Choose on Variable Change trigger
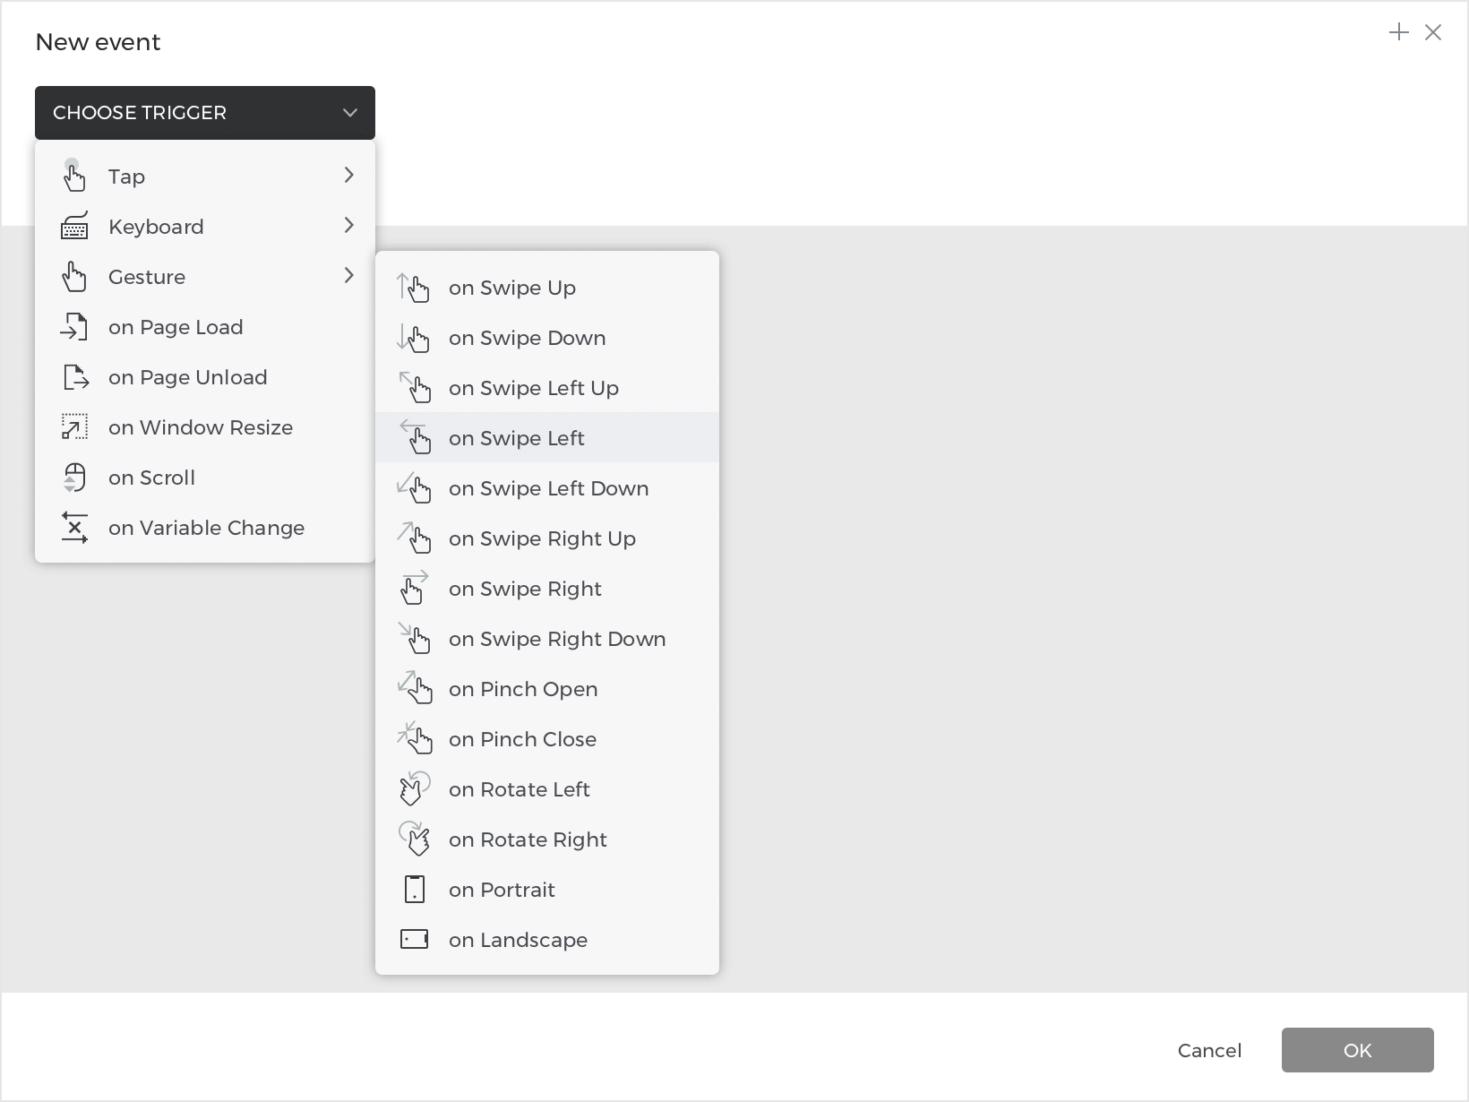Viewport: 1469px width, 1102px height. (206, 528)
